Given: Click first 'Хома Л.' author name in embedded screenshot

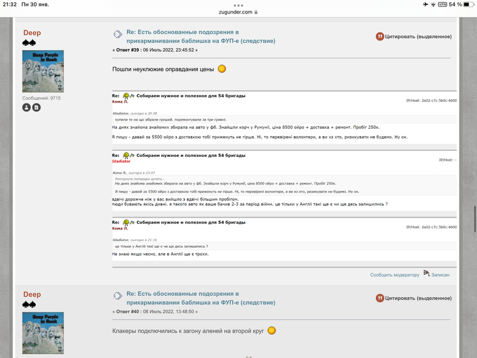Looking at the screenshot, I should [120, 101].
